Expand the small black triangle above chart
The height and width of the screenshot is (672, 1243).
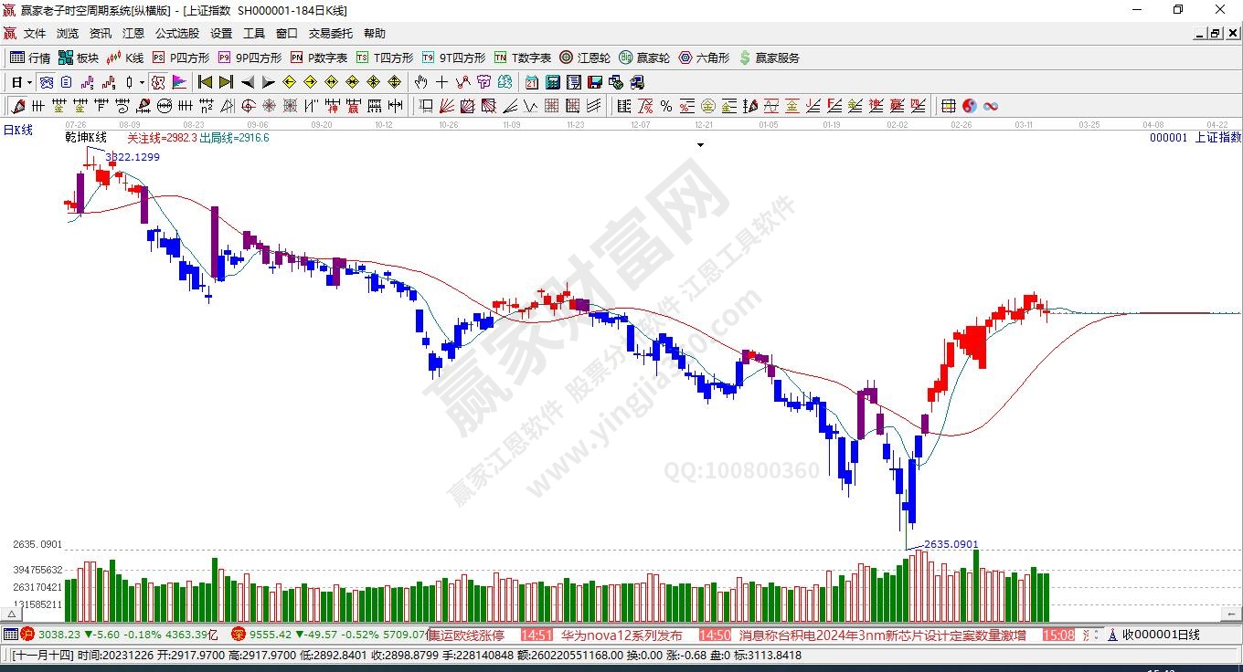pos(701,145)
